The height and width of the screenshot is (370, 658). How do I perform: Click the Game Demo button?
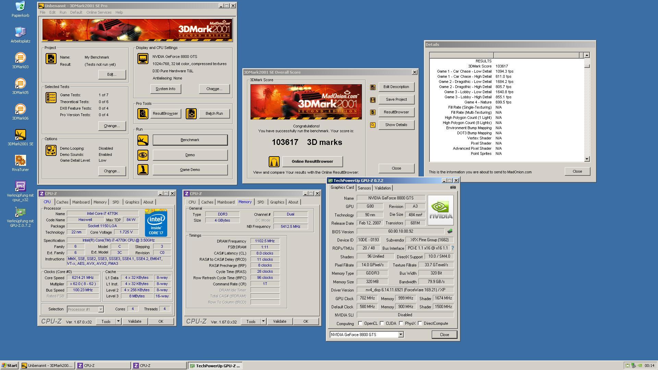tap(190, 170)
